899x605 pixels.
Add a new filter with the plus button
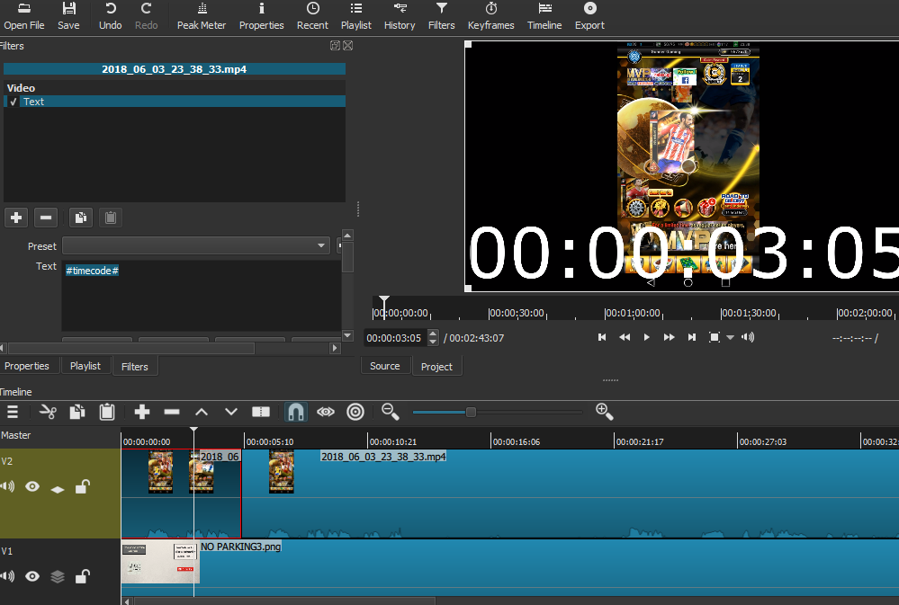(x=16, y=218)
